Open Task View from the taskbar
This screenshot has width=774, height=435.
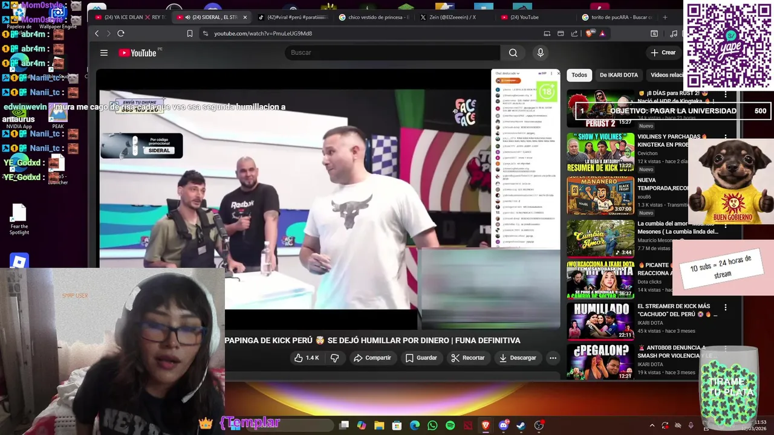pyautogui.click(x=344, y=426)
